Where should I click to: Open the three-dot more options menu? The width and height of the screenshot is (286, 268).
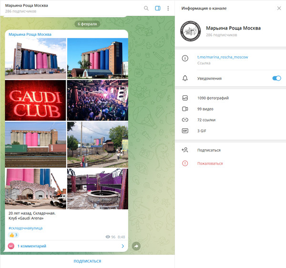(168, 8)
